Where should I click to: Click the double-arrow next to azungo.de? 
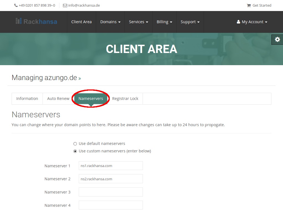pyautogui.click(x=80, y=78)
